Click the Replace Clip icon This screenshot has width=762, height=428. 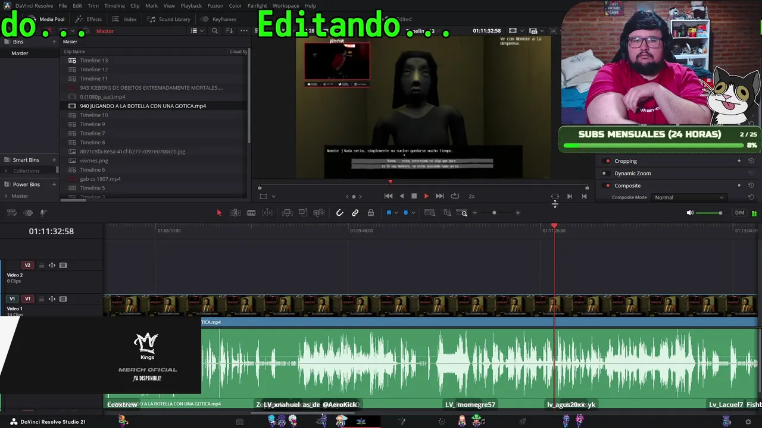point(319,213)
